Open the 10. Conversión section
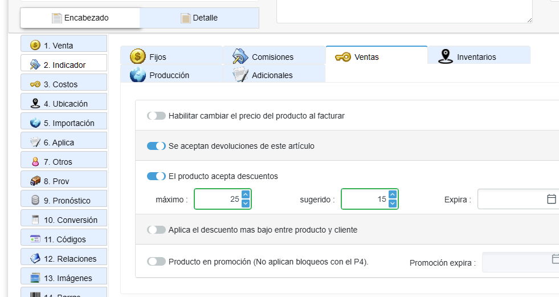Image resolution: width=559 pixels, height=297 pixels. (x=64, y=220)
